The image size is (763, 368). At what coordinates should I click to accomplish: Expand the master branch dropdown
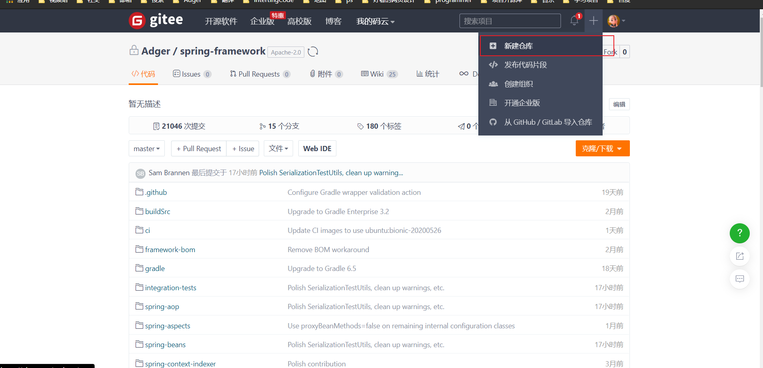point(147,149)
